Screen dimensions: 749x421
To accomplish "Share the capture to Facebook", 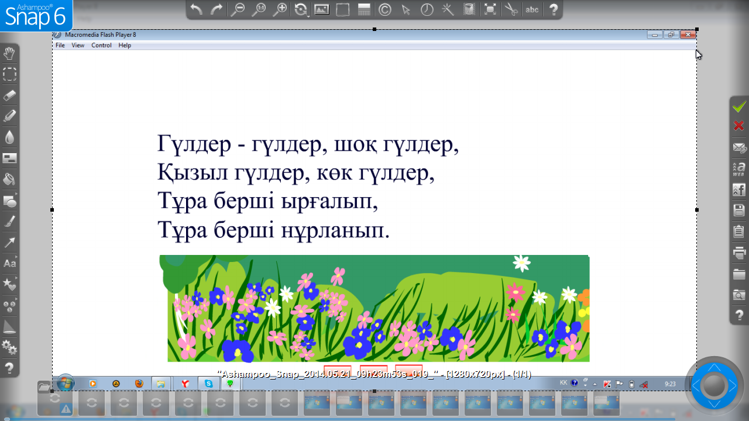I will (739, 190).
